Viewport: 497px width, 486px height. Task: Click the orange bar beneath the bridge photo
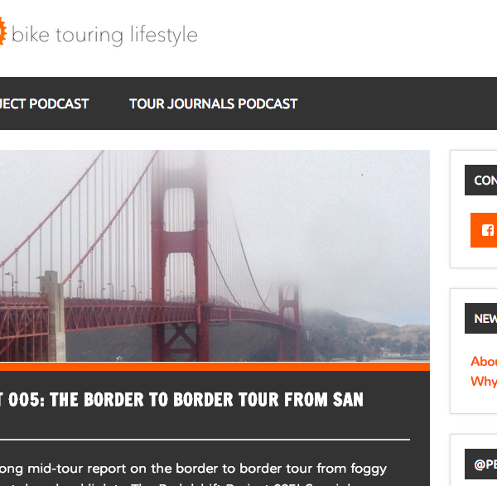click(215, 366)
